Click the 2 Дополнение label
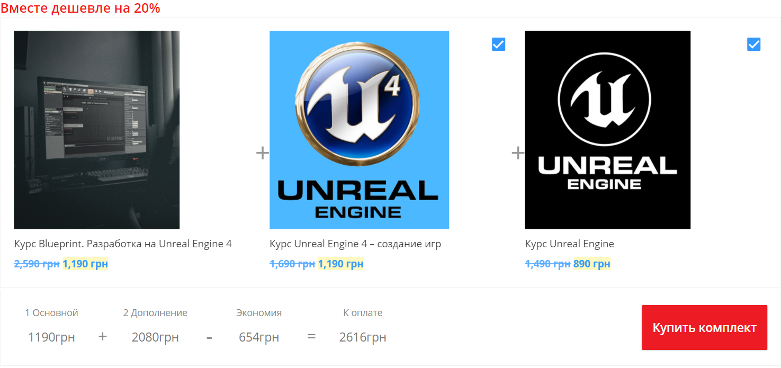 [155, 313]
